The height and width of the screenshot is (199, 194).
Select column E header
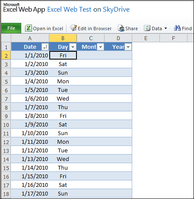pyautogui.click(x=146, y=38)
